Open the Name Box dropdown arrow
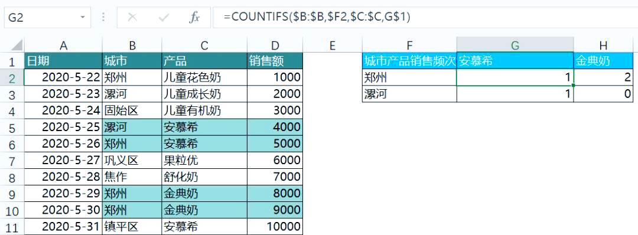 coord(83,18)
